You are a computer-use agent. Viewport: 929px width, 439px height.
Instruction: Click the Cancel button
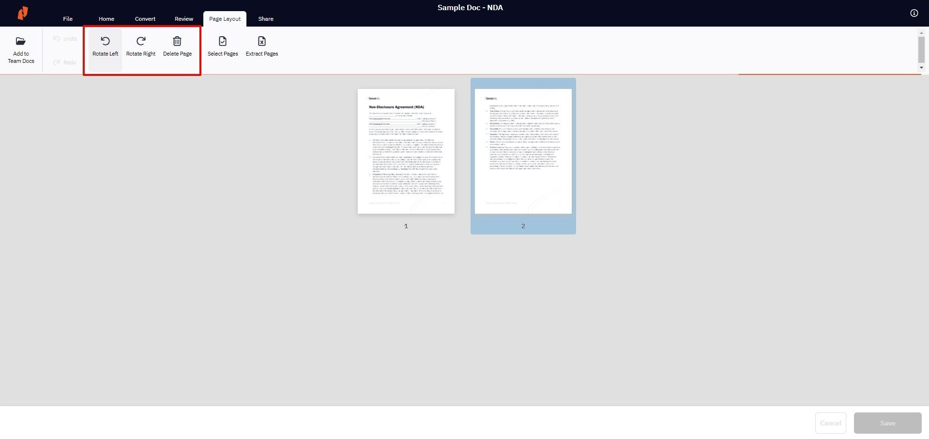pyautogui.click(x=830, y=423)
